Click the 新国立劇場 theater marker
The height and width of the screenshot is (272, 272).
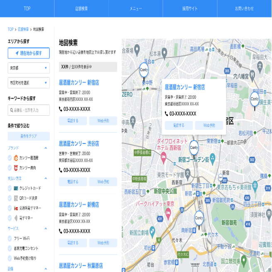[152, 232]
